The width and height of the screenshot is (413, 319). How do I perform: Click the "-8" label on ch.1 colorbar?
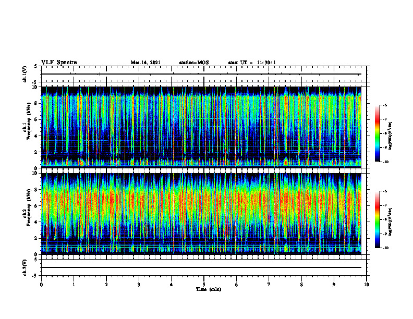[x=385, y=133]
